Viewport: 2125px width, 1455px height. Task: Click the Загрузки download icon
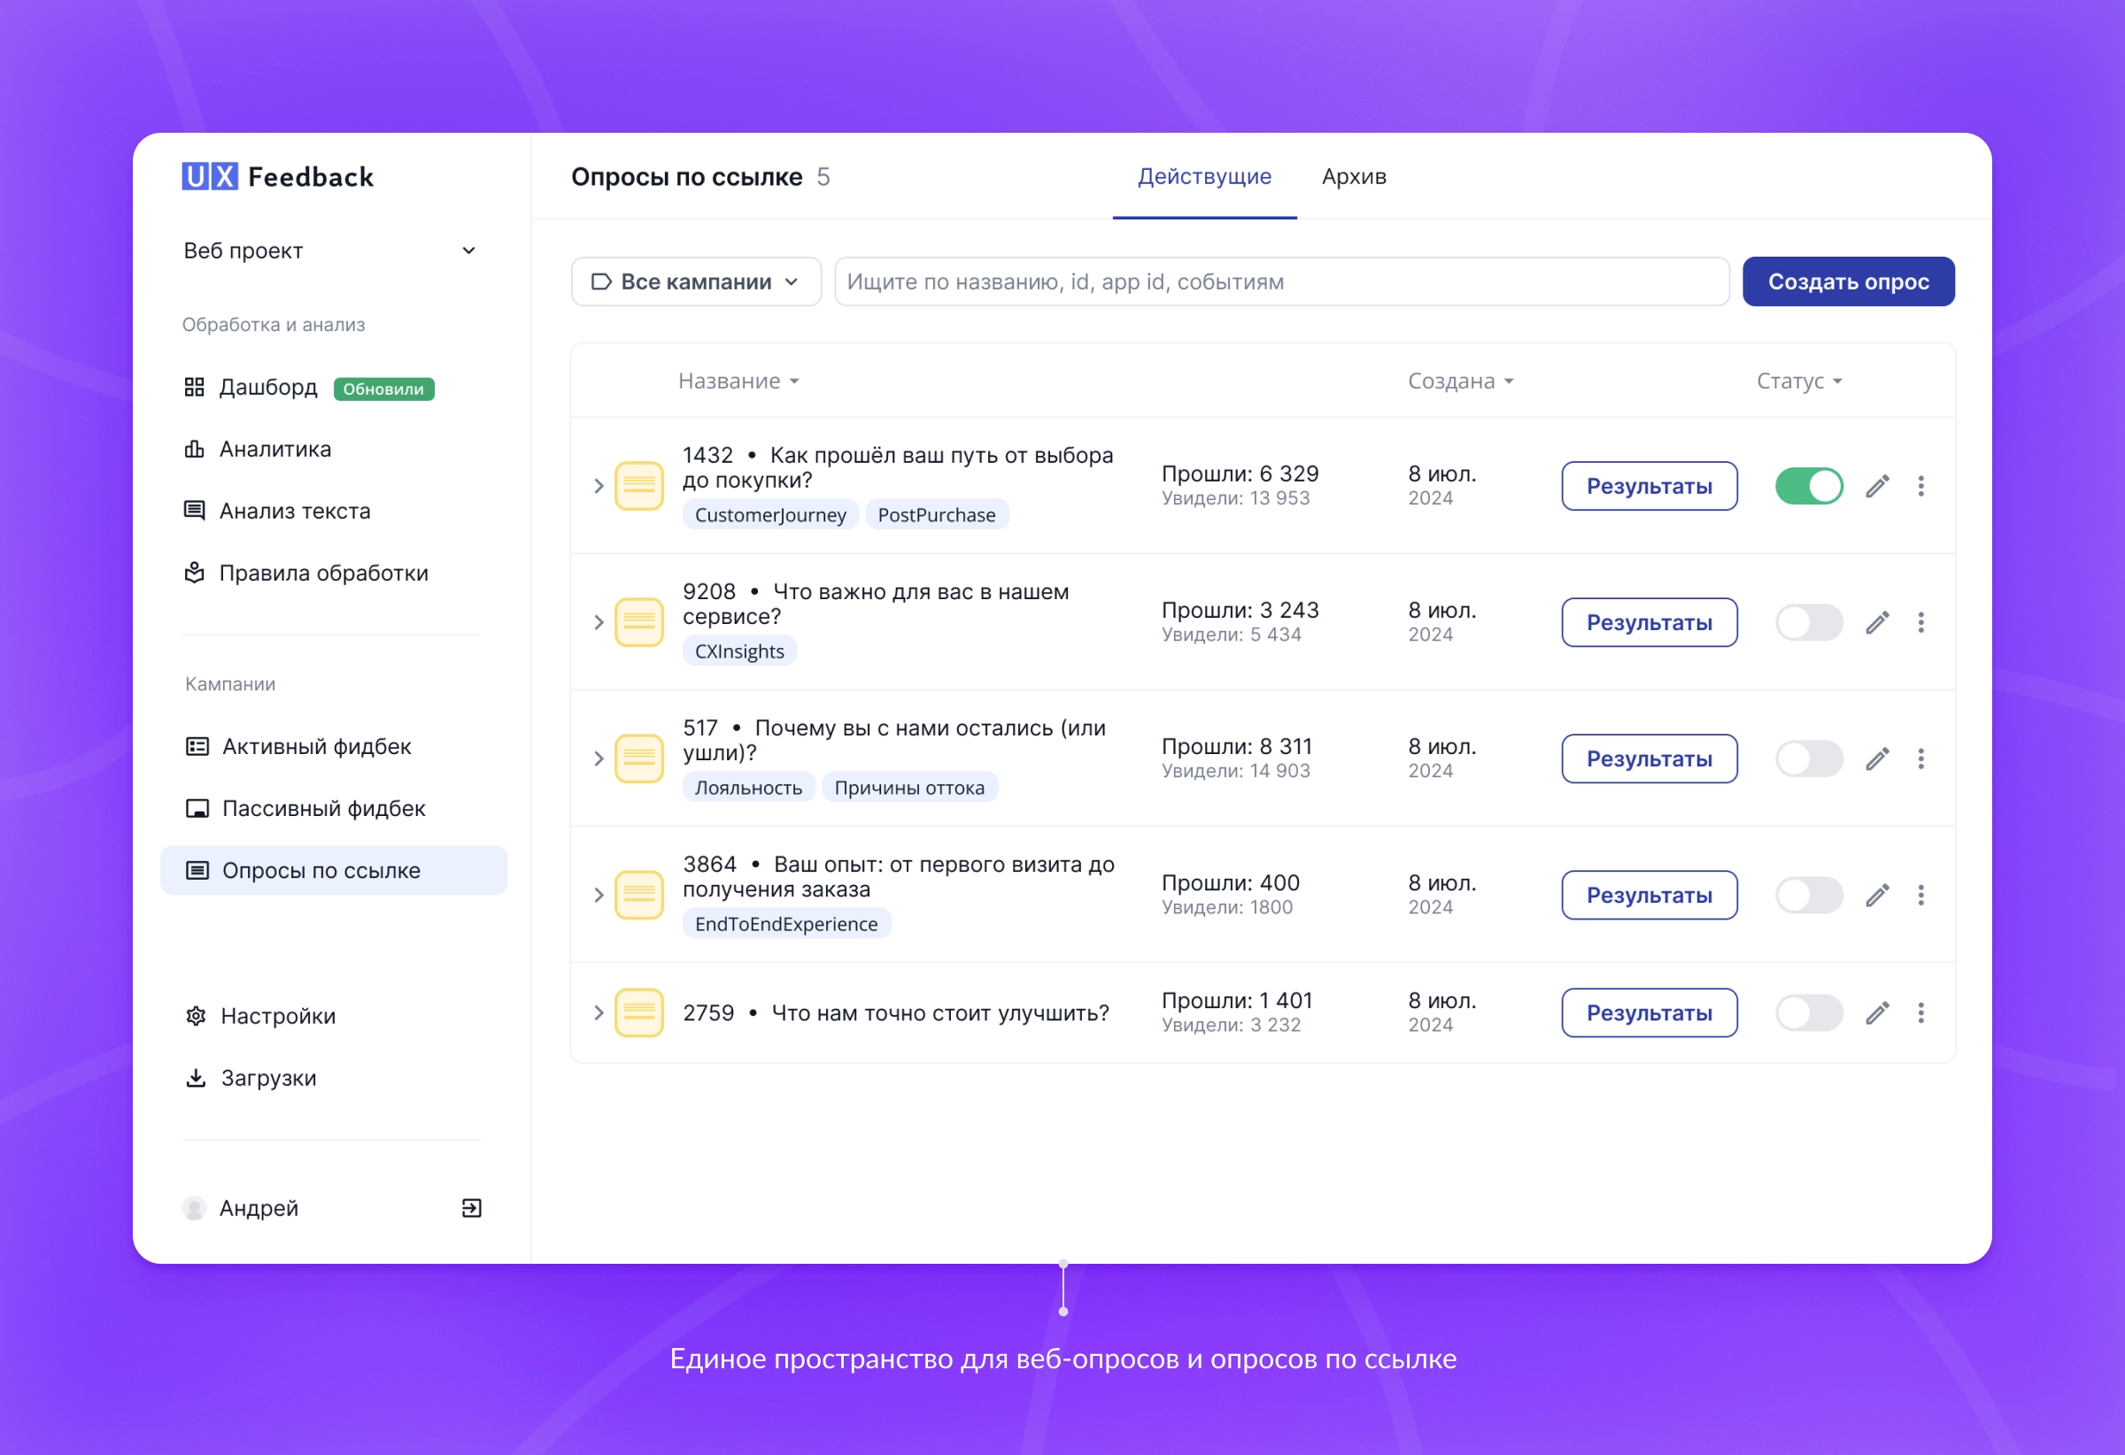[196, 1079]
